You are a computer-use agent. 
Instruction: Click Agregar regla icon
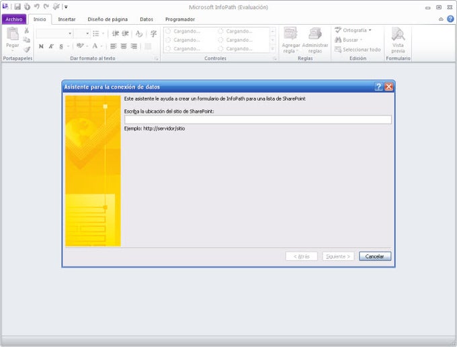coord(290,34)
